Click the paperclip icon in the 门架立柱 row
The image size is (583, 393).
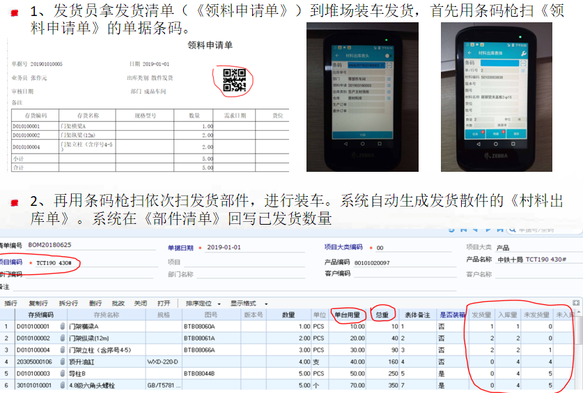[x=62, y=350]
